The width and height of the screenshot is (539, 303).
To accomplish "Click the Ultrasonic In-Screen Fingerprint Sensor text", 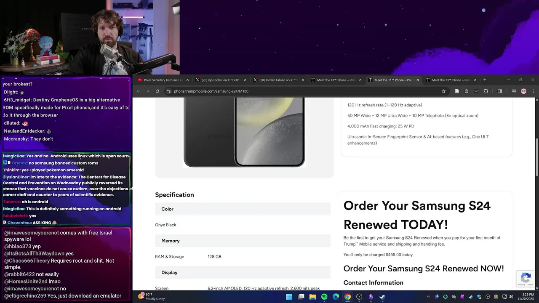I will tap(418, 140).
